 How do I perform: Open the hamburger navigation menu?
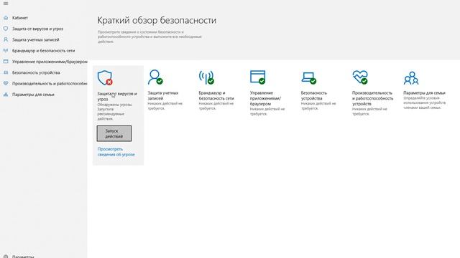[6, 4]
